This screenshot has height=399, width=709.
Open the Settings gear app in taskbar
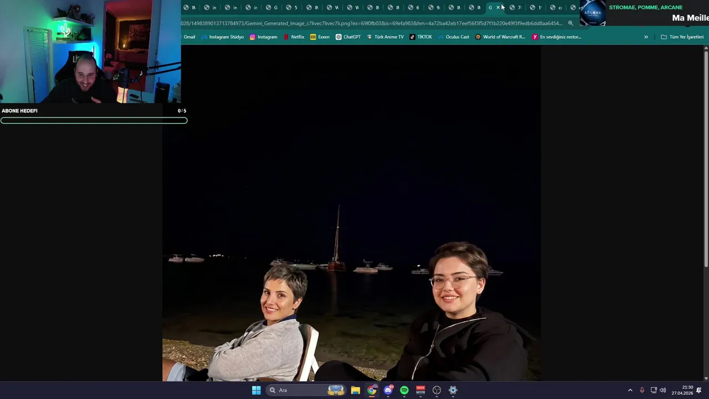click(x=453, y=390)
